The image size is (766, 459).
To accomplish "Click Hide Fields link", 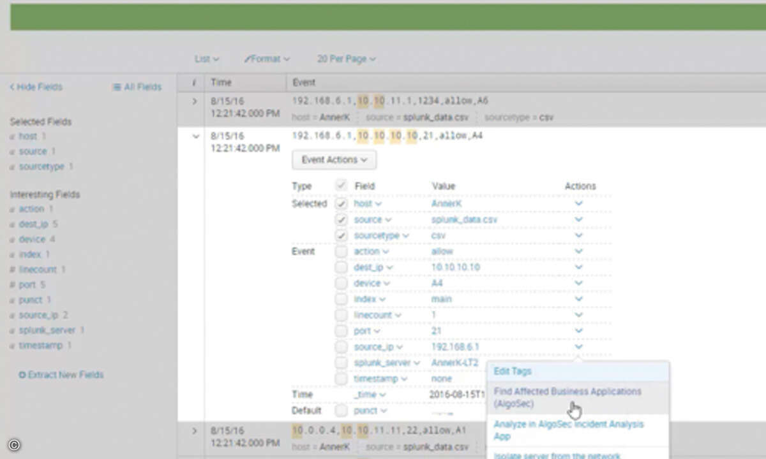I will 36,87.
